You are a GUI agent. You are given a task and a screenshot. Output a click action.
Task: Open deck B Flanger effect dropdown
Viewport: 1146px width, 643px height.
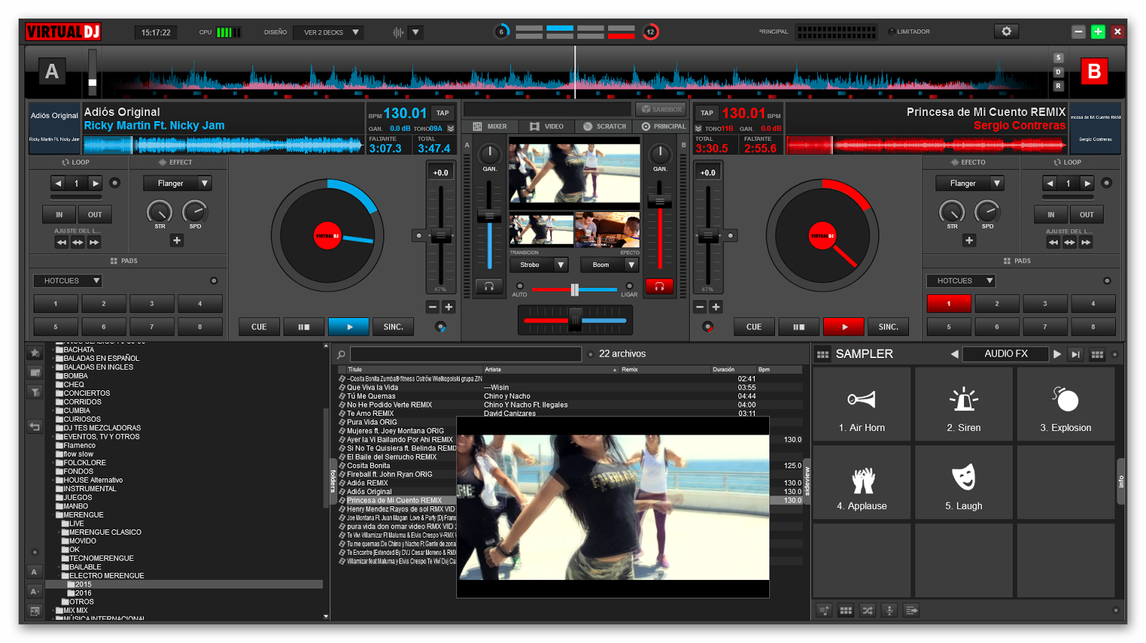pos(969,183)
